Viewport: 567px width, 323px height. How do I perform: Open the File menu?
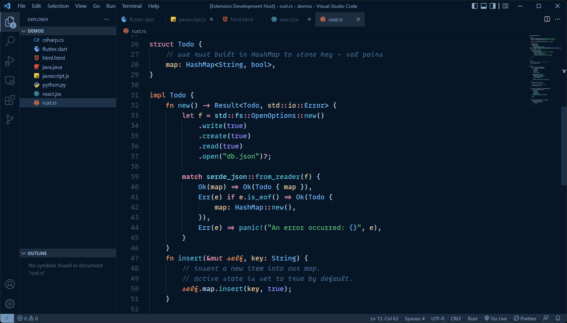pyautogui.click(x=21, y=6)
